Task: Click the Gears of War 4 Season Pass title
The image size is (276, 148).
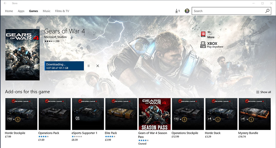Action: tap(152, 135)
